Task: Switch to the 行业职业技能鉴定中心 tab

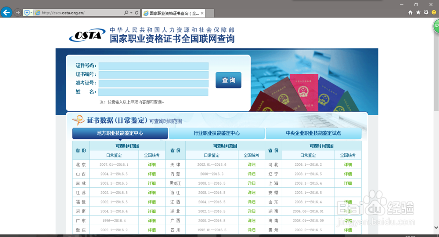Action: point(217,133)
